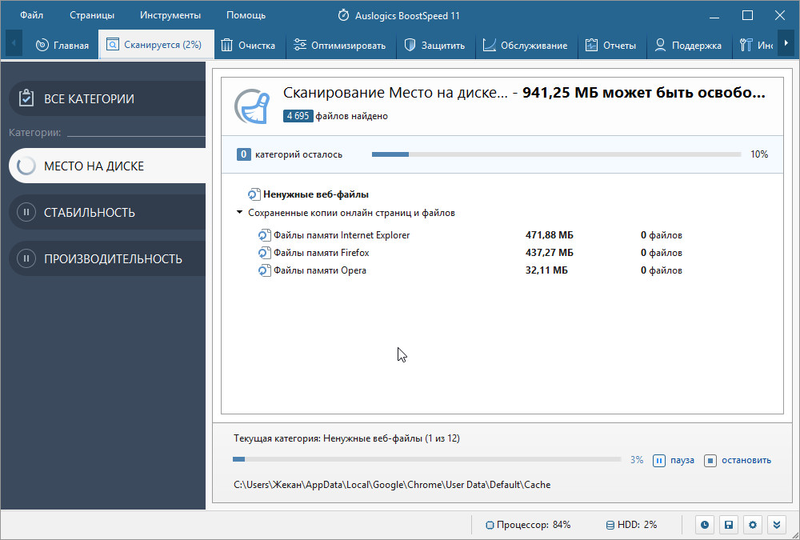Click the spinner icon of МЕСТО НА ДИСКЕ
800x540 pixels.
(26, 166)
